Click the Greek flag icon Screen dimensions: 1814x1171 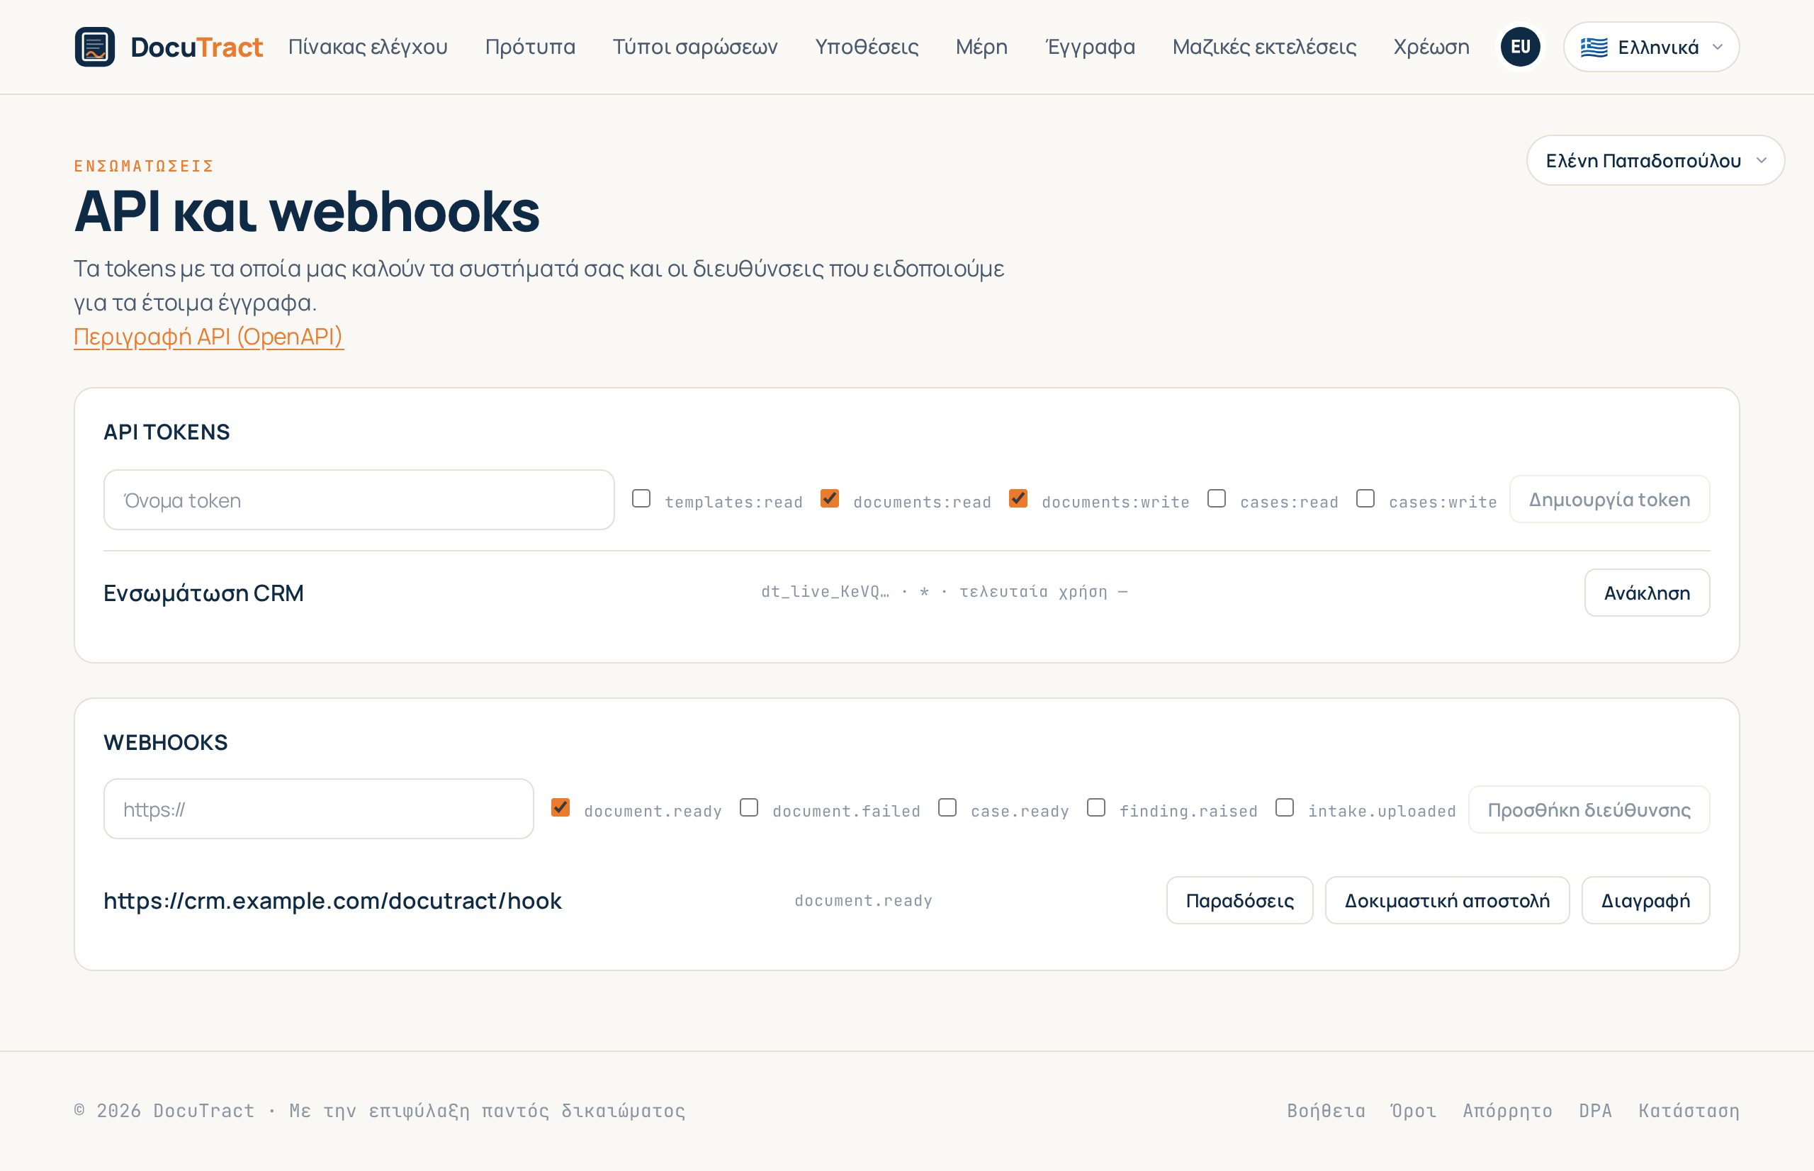coord(1594,47)
